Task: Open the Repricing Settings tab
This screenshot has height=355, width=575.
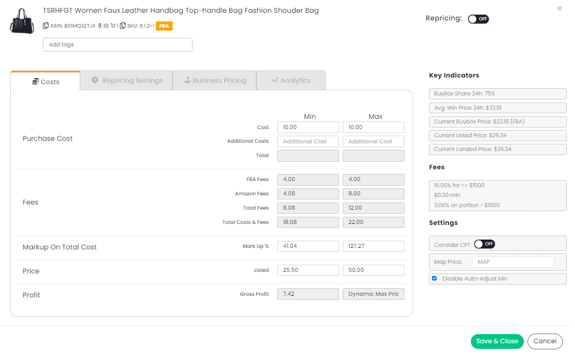Action: [x=127, y=80]
